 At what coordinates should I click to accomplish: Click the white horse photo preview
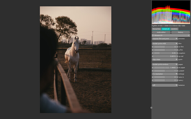pos(76,60)
